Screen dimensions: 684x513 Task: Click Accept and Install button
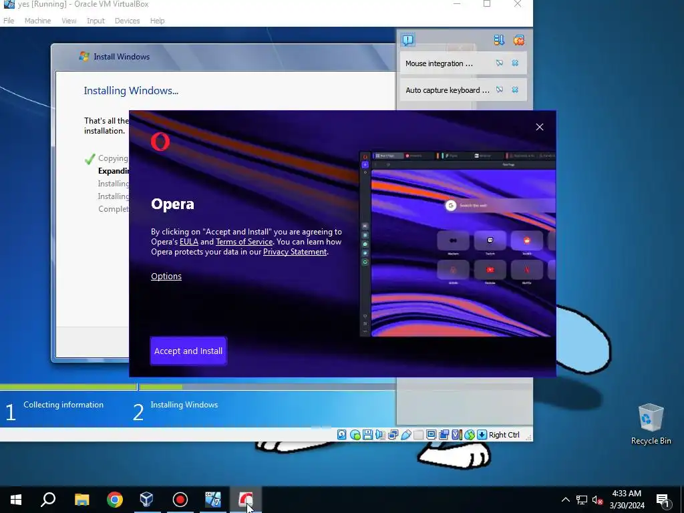pos(188,351)
